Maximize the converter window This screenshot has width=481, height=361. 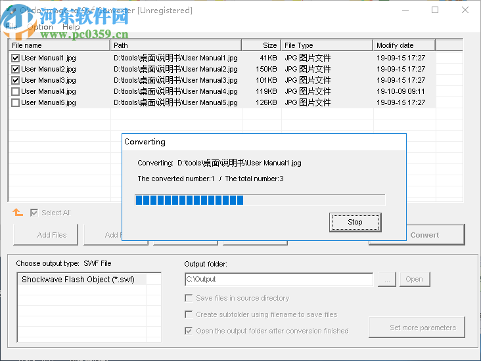click(435, 10)
